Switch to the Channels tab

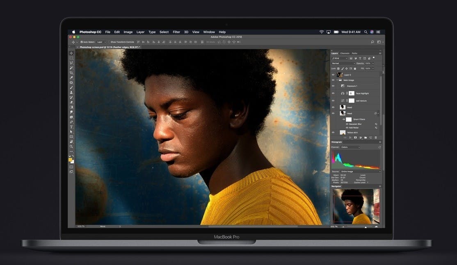point(345,53)
